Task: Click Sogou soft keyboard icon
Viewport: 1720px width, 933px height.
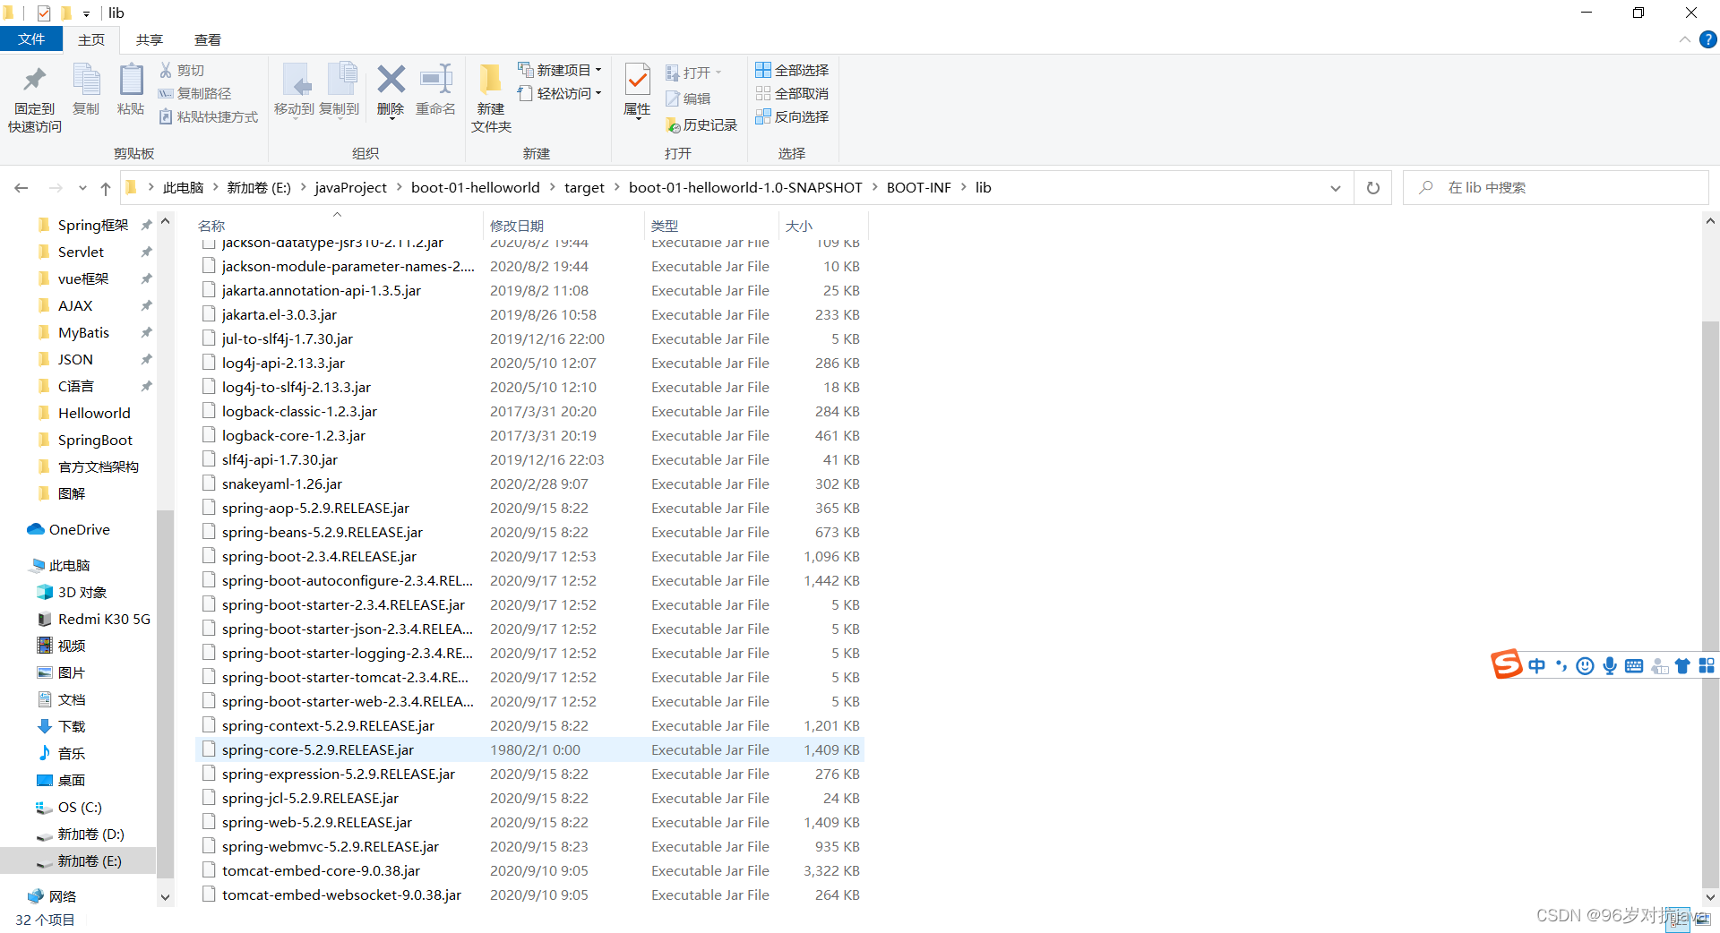Action: [1634, 665]
